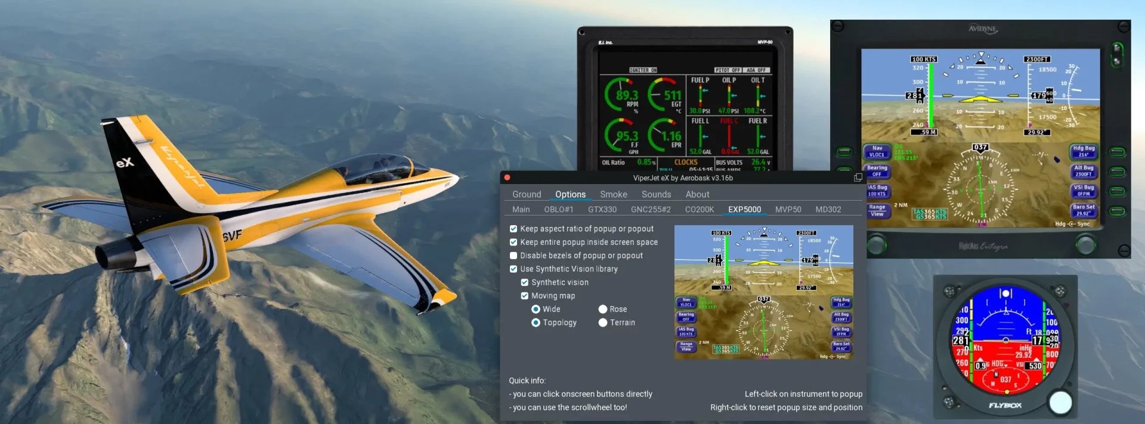Select the Options tab
Screen dimensions: 1145x424
tap(570, 194)
